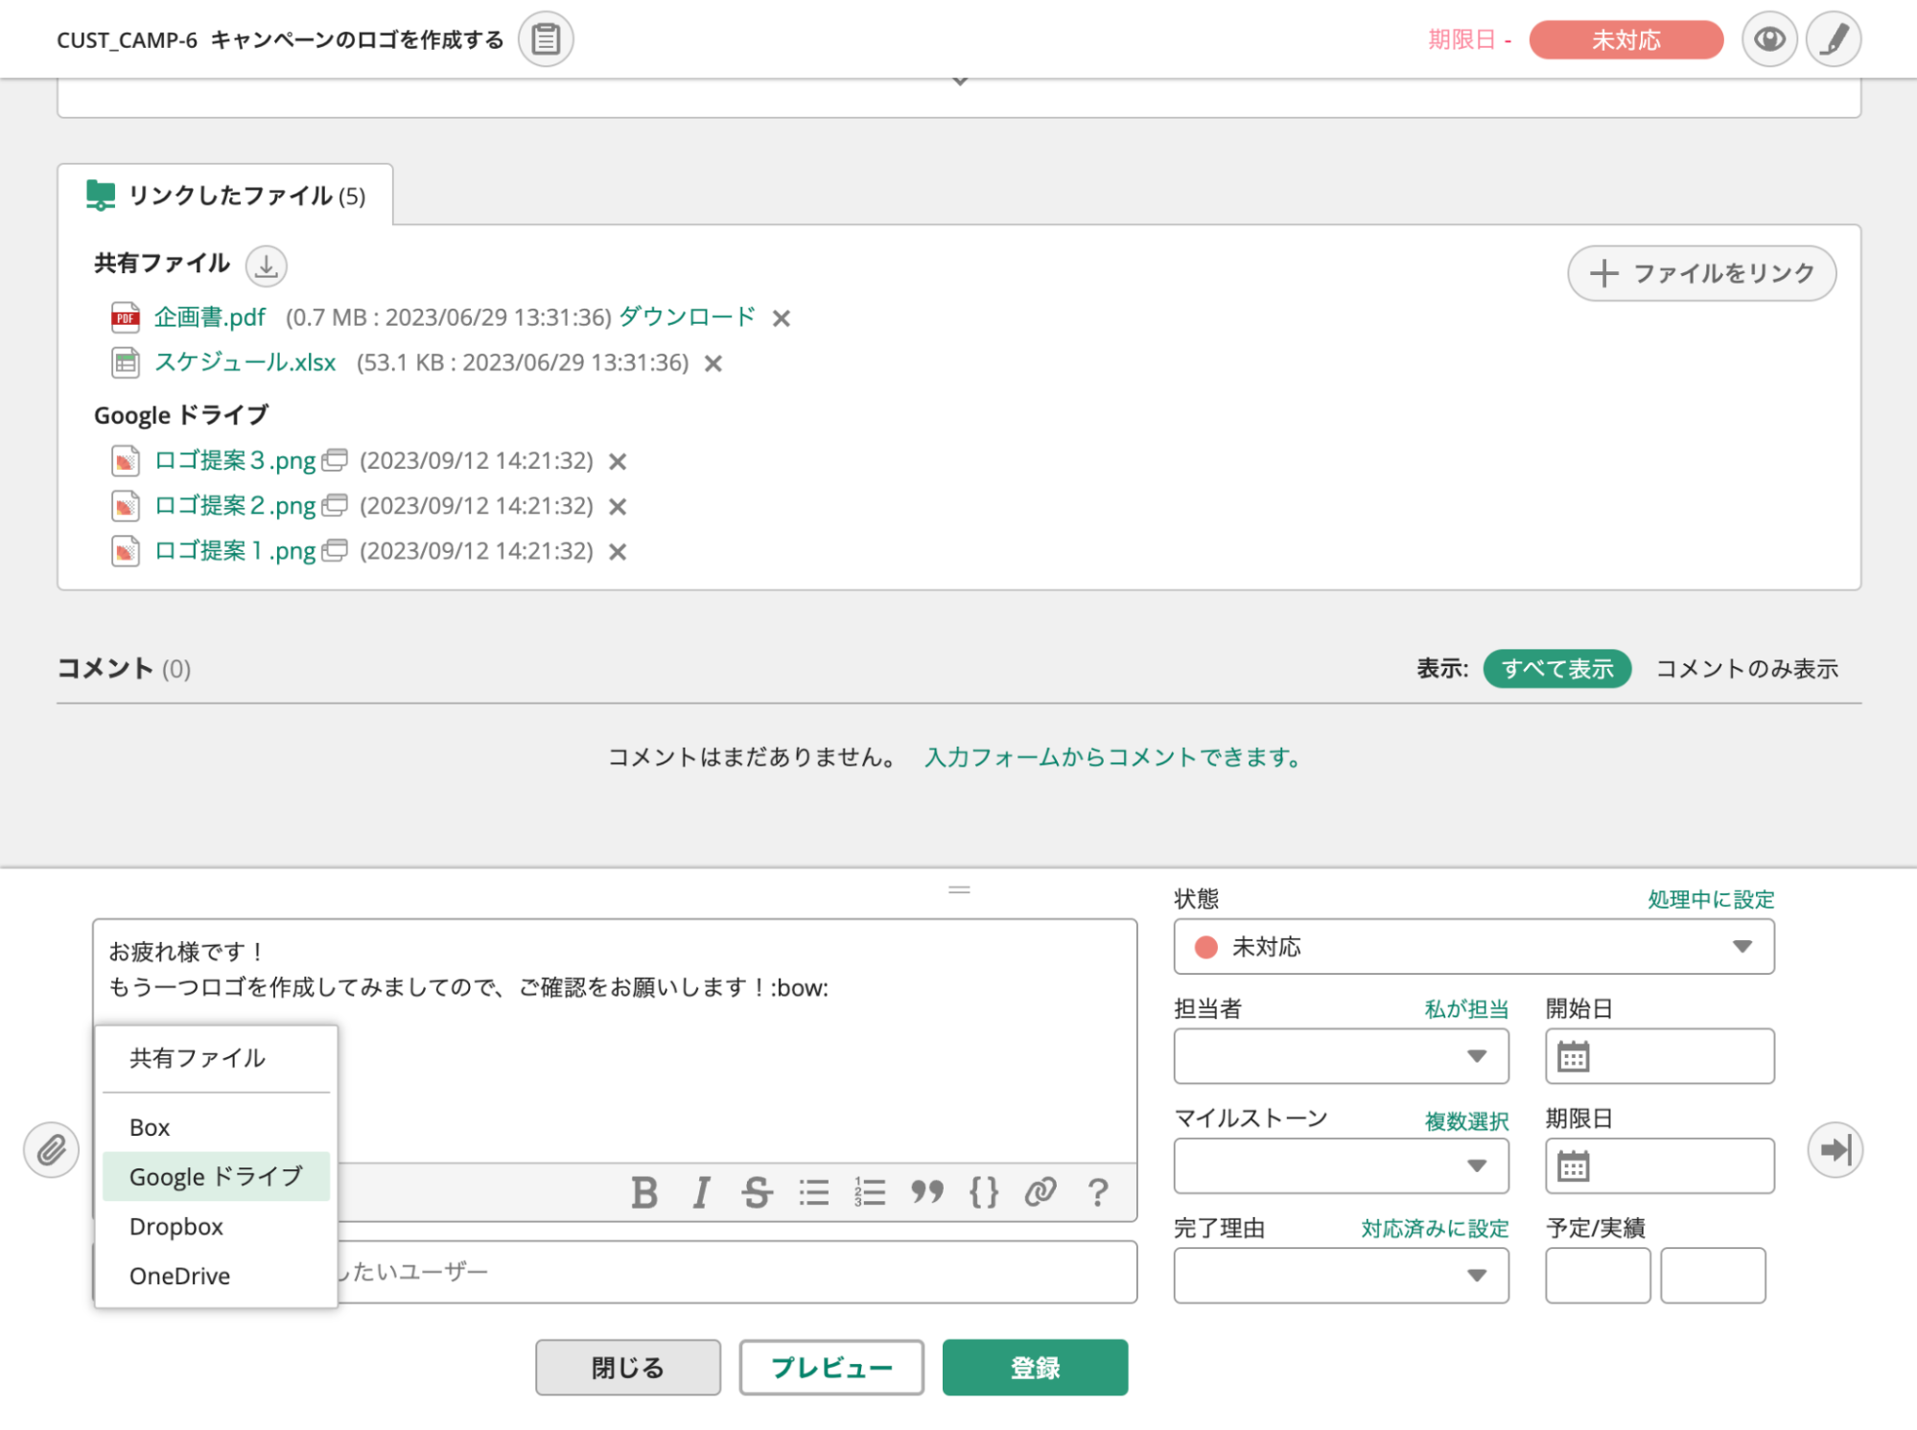Viewport: 1917px width, 1430px height.
Task: Click the strikethrough formatting icon
Action: 757,1192
